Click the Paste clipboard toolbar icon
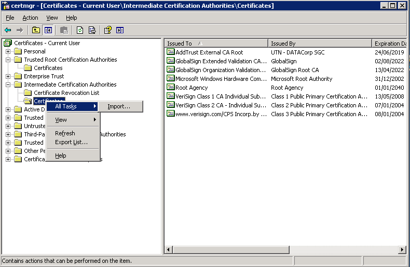Image resolution: width=410 pixels, height=267 pixels. [x=64, y=30]
